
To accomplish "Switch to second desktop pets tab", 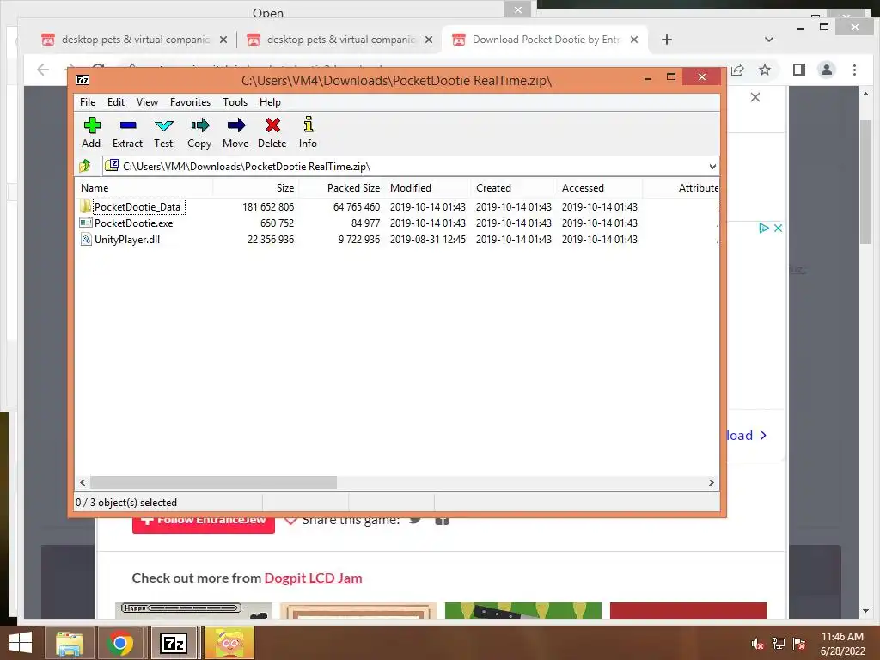I will tap(340, 40).
